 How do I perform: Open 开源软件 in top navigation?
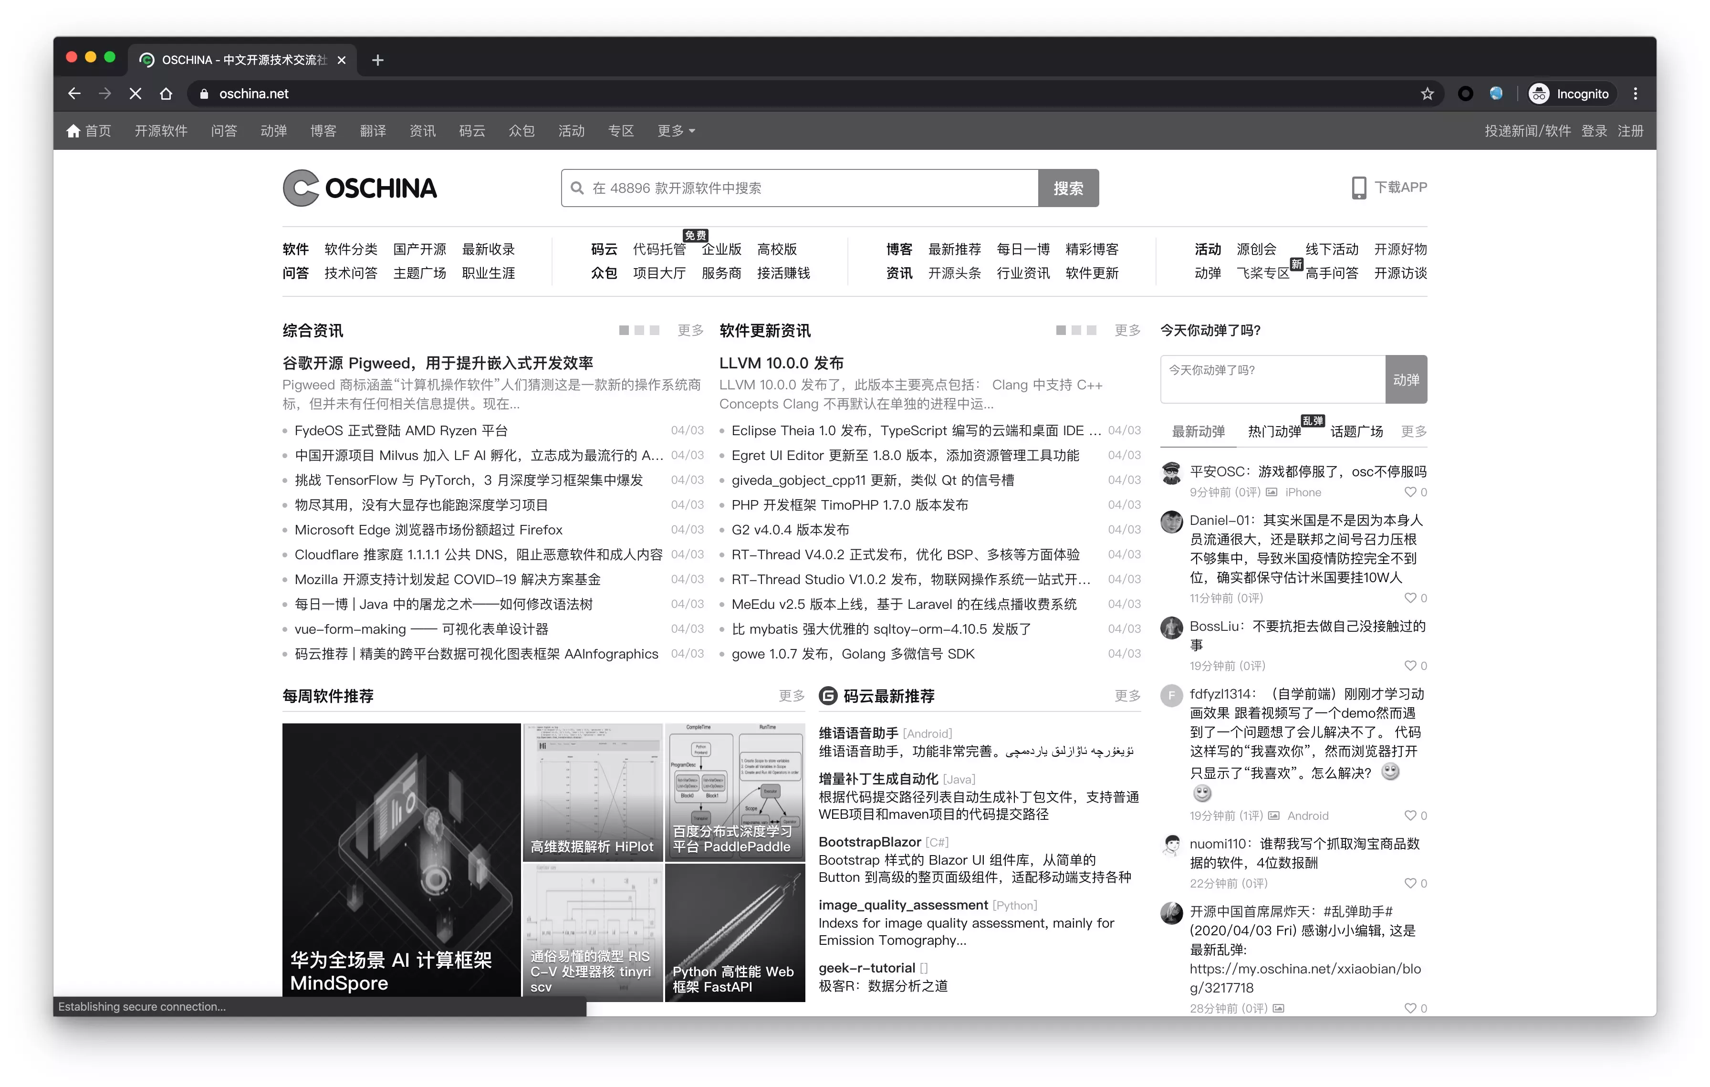pyautogui.click(x=161, y=131)
